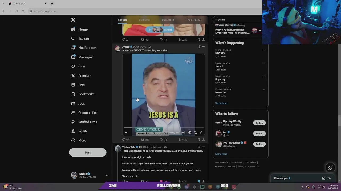
Task: Open Verified Orgs in the sidebar
Action: tap(84, 122)
